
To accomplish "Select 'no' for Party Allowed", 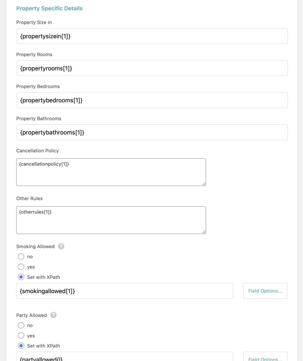I will tap(21, 325).
